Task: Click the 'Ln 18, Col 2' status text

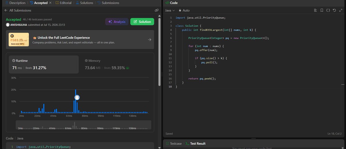Action: coord(334,134)
